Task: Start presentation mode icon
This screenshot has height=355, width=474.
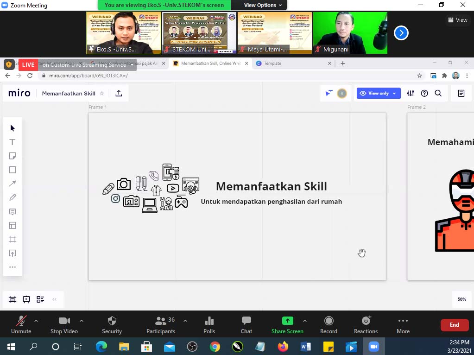Action: [26, 299]
